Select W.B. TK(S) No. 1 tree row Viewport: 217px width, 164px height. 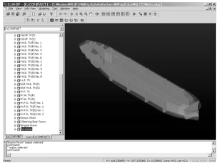(32, 61)
